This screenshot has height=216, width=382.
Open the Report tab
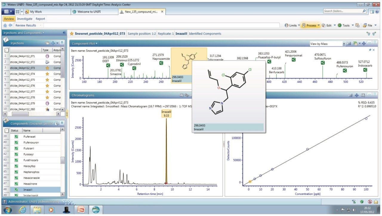click(x=41, y=18)
